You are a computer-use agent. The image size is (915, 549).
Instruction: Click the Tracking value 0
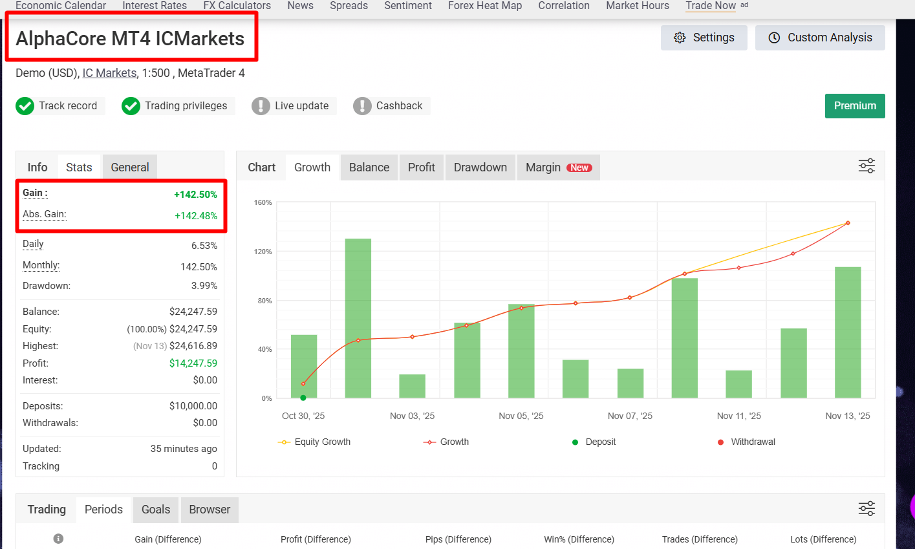(215, 466)
